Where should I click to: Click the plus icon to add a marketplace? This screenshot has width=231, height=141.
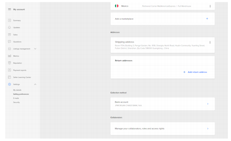[x=207, y=18]
